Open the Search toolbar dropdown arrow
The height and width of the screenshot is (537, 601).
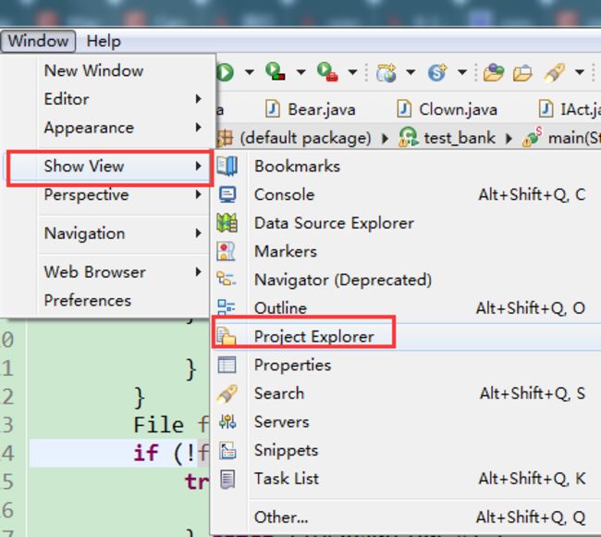click(x=580, y=72)
